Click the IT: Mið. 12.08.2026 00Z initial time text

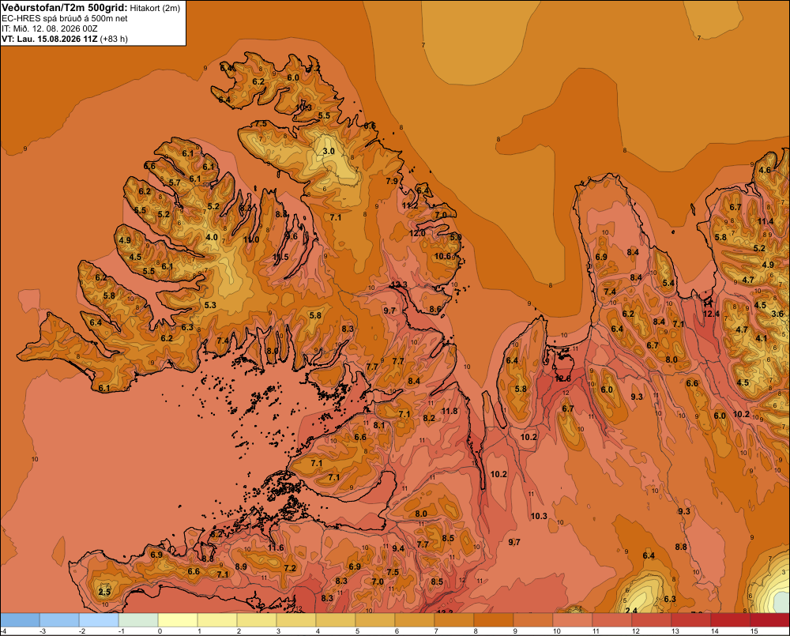(49, 28)
